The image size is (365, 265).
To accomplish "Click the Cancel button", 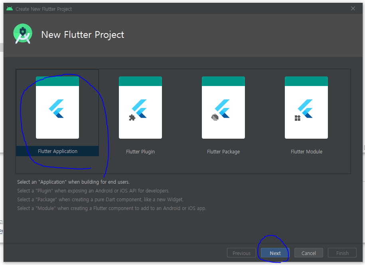I will pos(309,253).
